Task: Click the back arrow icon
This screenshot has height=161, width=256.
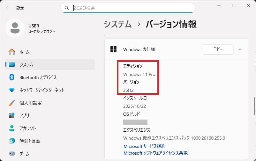Action: point(8,8)
